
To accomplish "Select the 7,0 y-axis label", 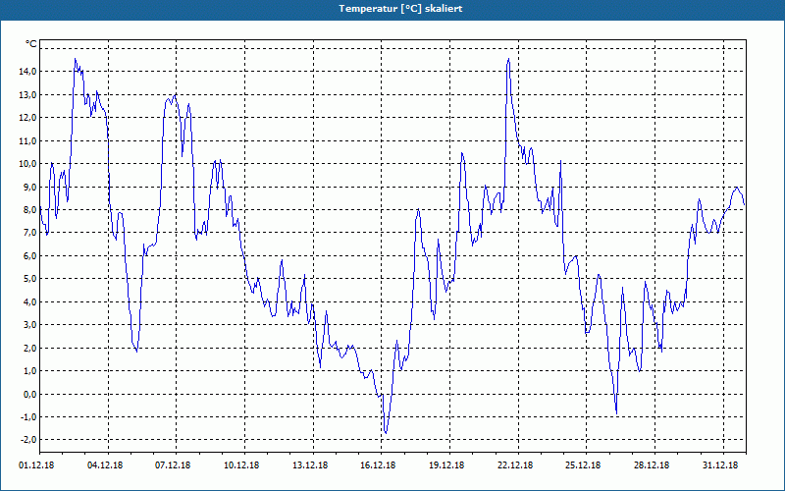I will coord(29,233).
